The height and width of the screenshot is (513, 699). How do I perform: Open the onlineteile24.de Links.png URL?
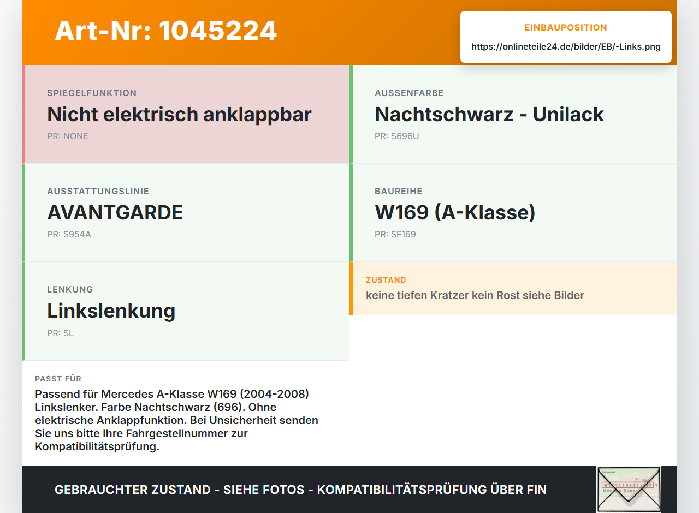566,46
